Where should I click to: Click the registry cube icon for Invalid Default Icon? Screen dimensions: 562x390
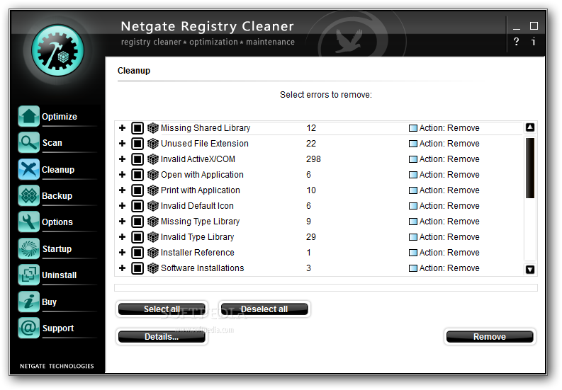coord(153,206)
